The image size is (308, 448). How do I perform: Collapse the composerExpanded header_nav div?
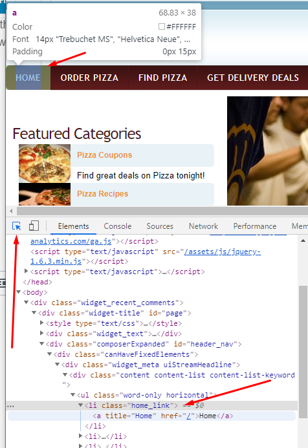42,344
